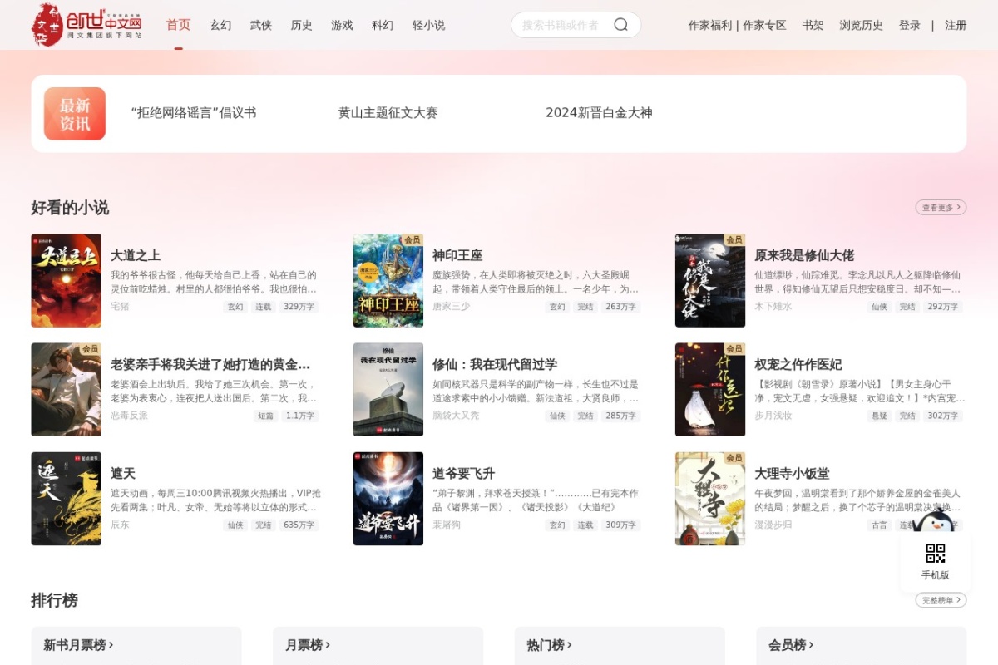This screenshot has height=665, width=998.
Task: Open the 大理寺小饭堂 book cover
Action: (x=710, y=499)
